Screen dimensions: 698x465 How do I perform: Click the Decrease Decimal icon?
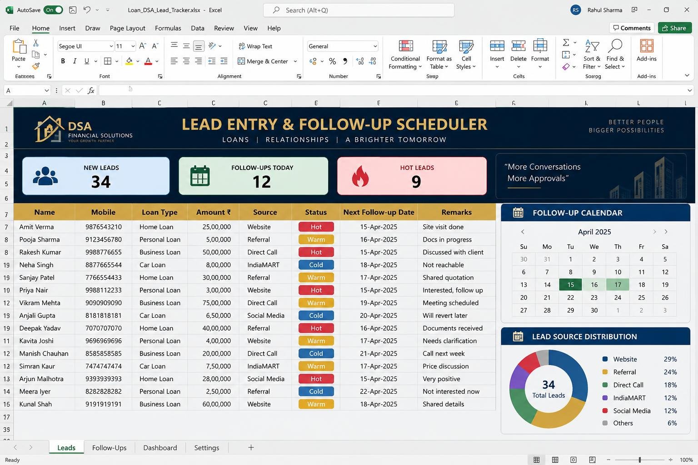point(373,61)
